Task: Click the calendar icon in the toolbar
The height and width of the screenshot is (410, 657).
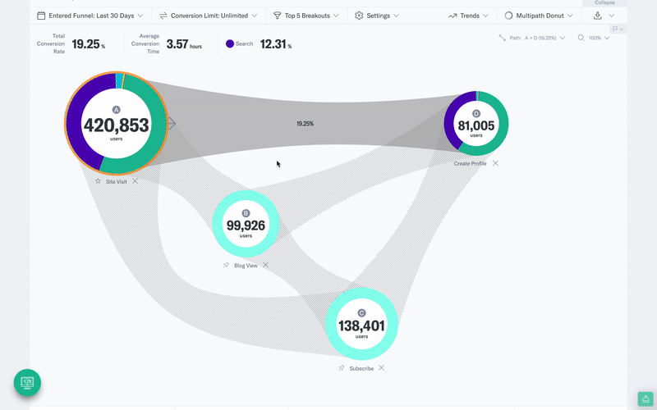Action: point(41,16)
